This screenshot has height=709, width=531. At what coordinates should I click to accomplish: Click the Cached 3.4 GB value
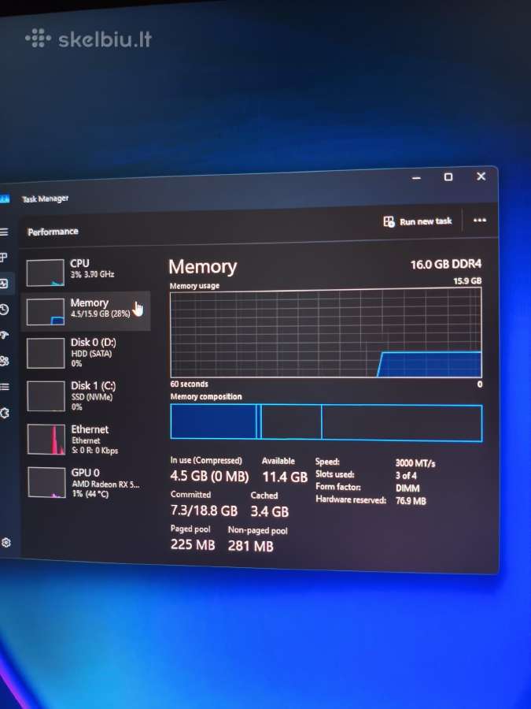tap(270, 511)
